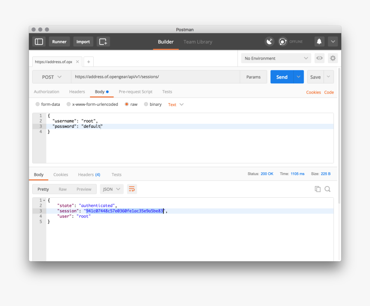This screenshot has width=370, height=306.
Task: Click the vertical scrollbar on the right
Action: point(339,135)
